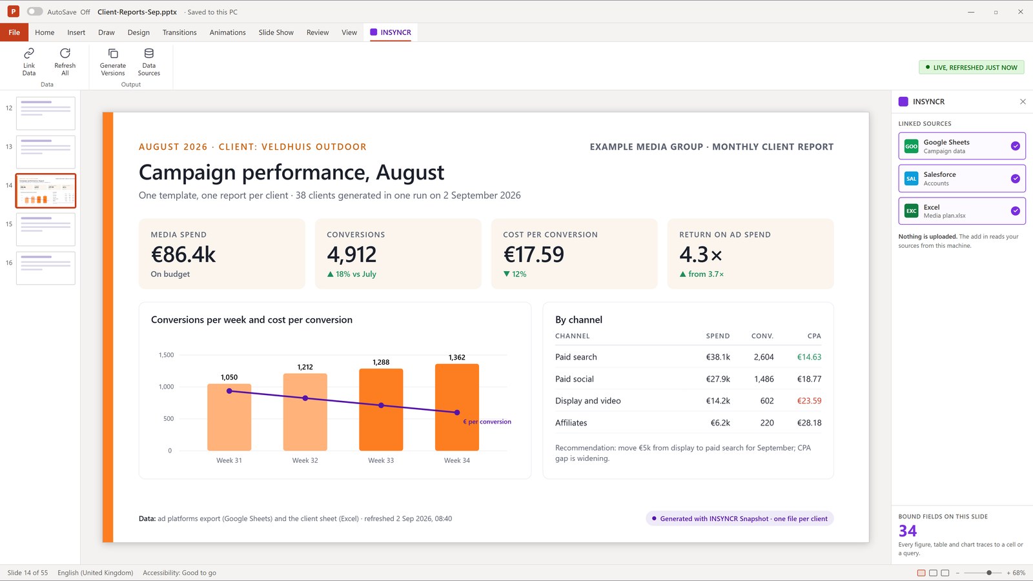1033x581 pixels.
Task: Close the INSYNCR side panel
Action: coord(1023,101)
